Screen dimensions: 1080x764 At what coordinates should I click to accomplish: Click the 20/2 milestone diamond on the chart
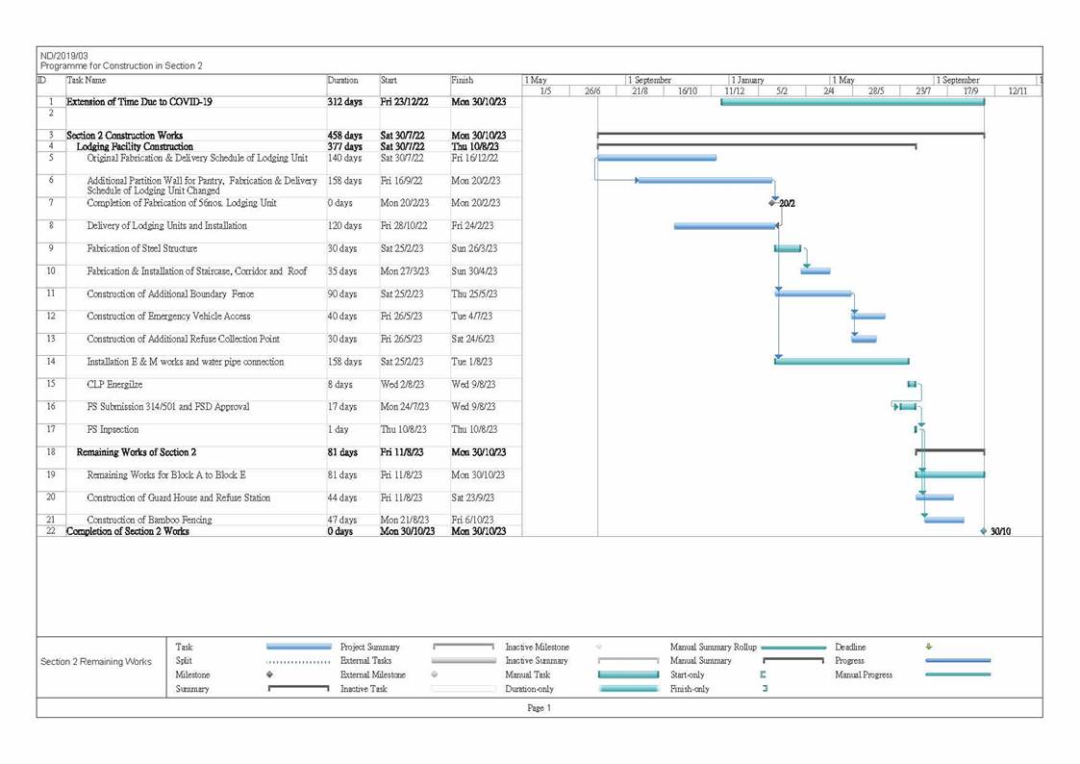[772, 203]
